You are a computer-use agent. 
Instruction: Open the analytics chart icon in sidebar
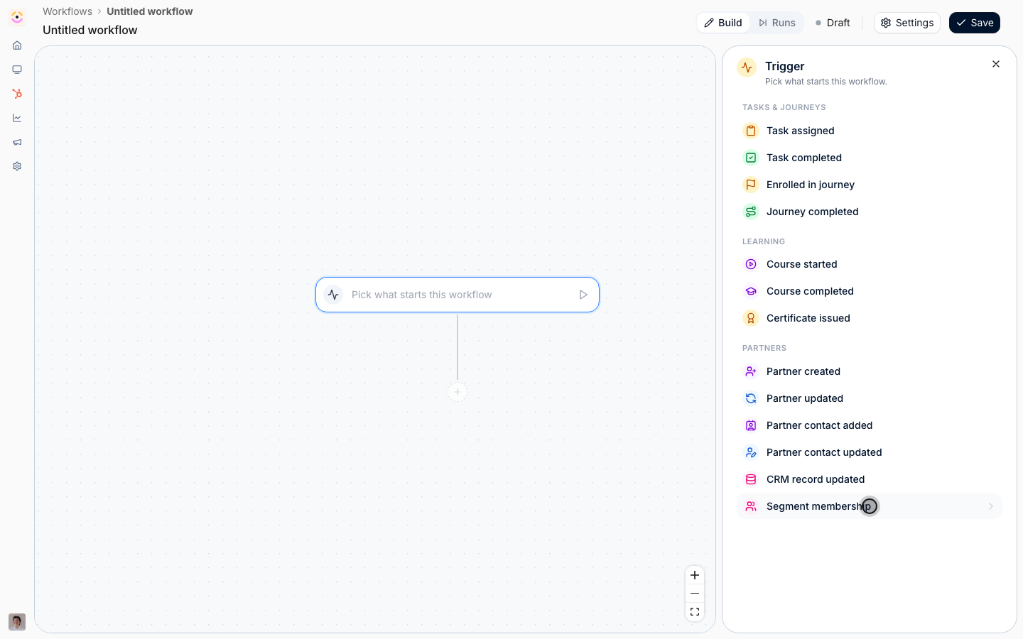[x=17, y=118]
